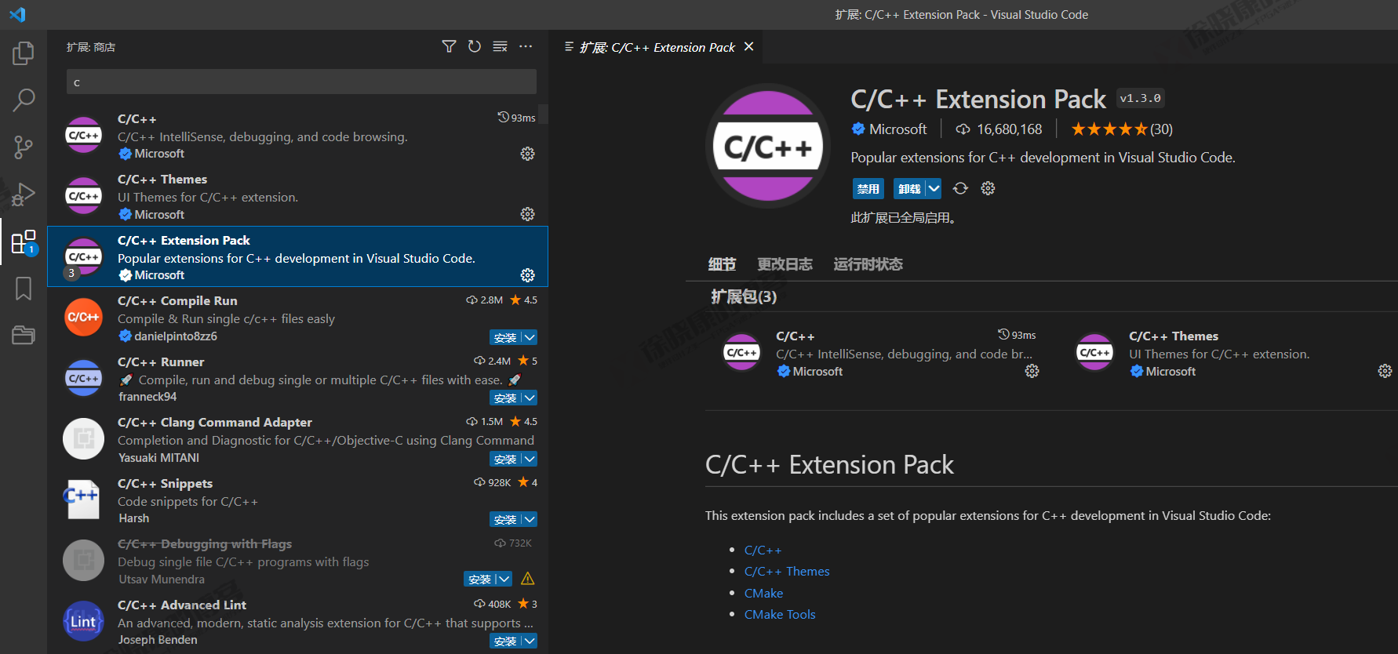Open Source Control view

point(24,147)
